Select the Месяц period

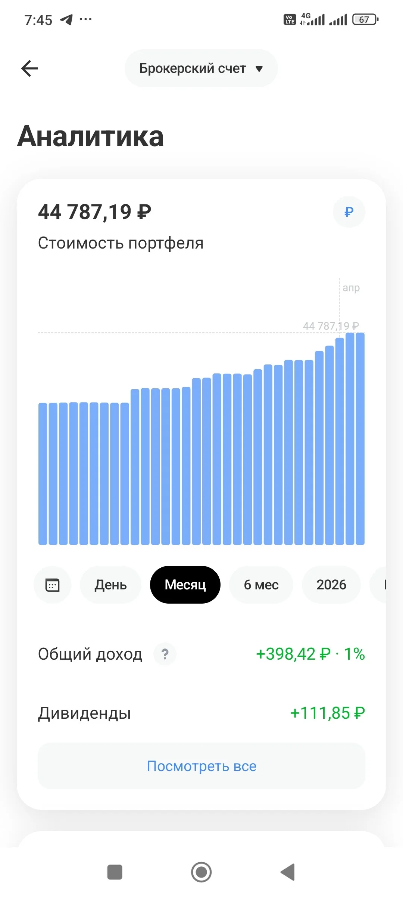[x=185, y=585]
